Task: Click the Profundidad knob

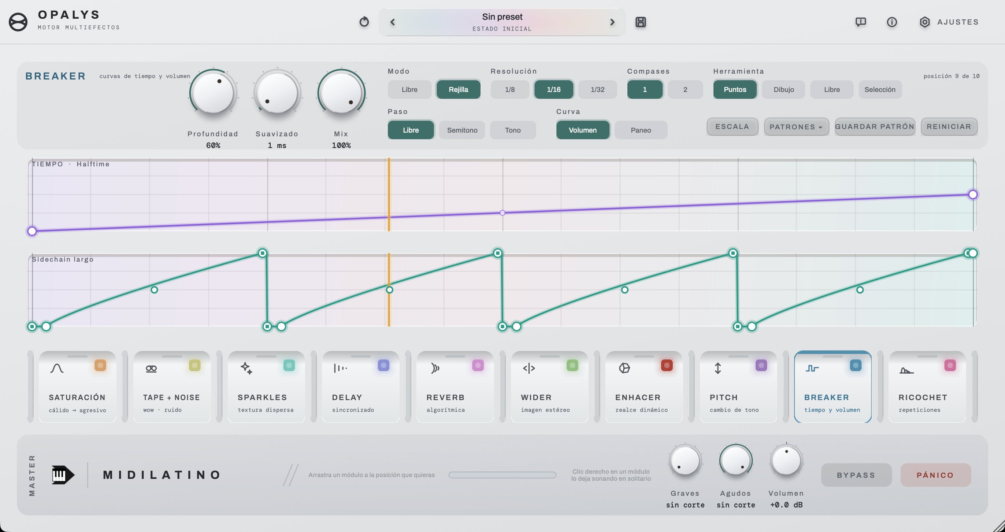Action: pyautogui.click(x=213, y=93)
